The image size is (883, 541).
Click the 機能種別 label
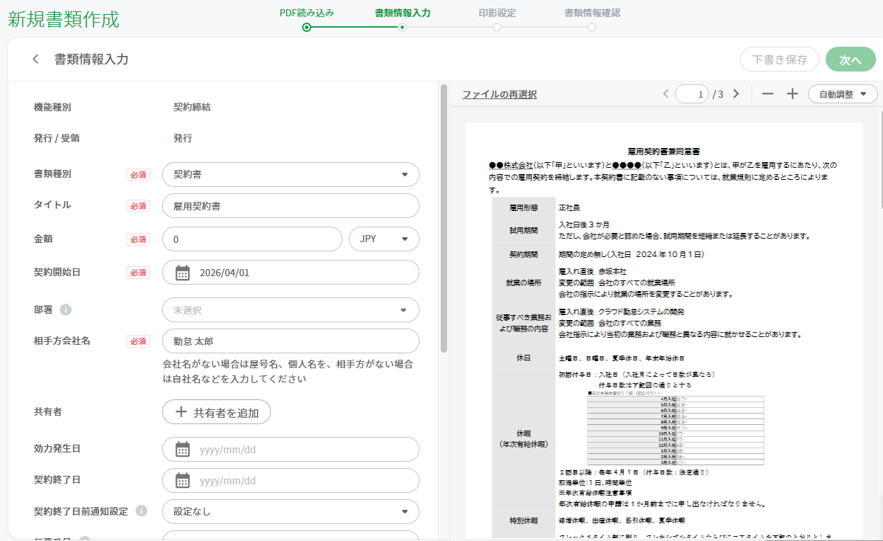click(52, 108)
